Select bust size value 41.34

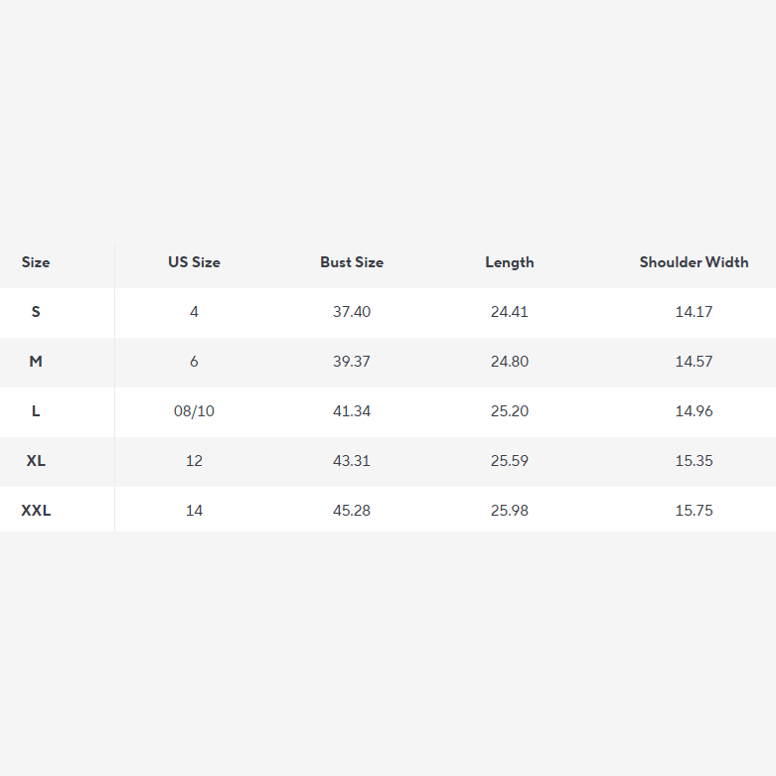point(352,411)
